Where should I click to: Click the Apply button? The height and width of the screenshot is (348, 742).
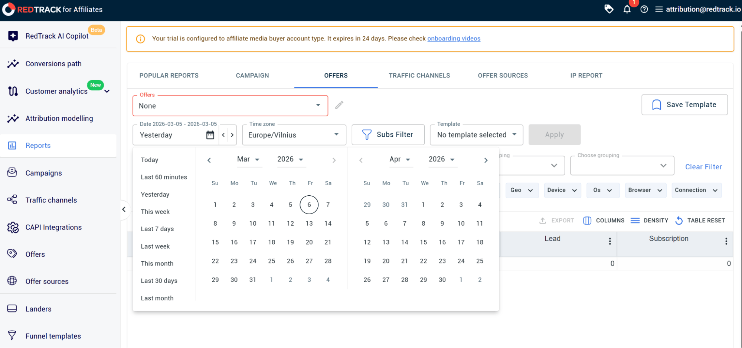click(x=555, y=135)
